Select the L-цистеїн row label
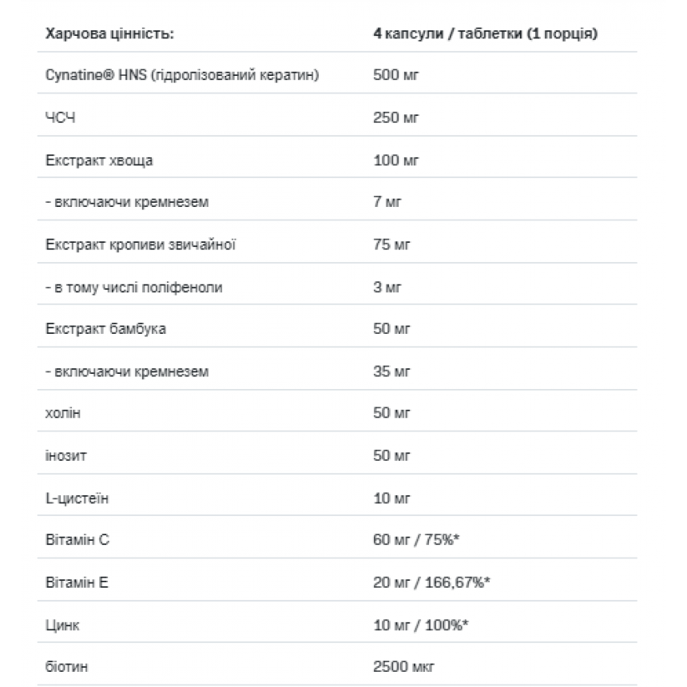687x687 pixels. tap(77, 498)
